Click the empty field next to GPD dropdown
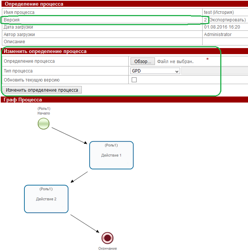This screenshot has height=252, width=248. tap(215, 71)
